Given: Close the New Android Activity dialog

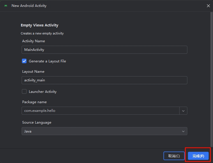Looking at the screenshot, I should click(x=208, y=6).
